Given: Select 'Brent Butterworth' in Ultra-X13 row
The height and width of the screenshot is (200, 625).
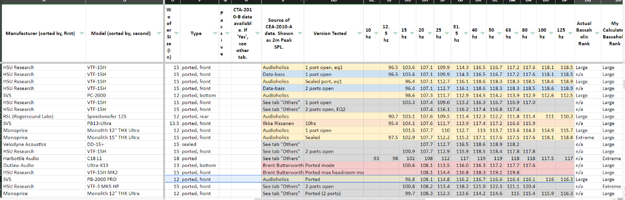Looking at the screenshot, I should pos(283,165).
